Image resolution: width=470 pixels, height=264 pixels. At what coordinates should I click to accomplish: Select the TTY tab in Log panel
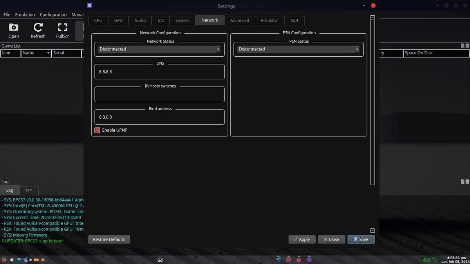coord(29,190)
